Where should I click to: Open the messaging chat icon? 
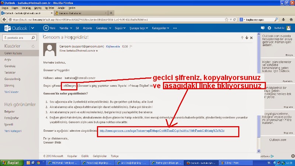(263, 28)
